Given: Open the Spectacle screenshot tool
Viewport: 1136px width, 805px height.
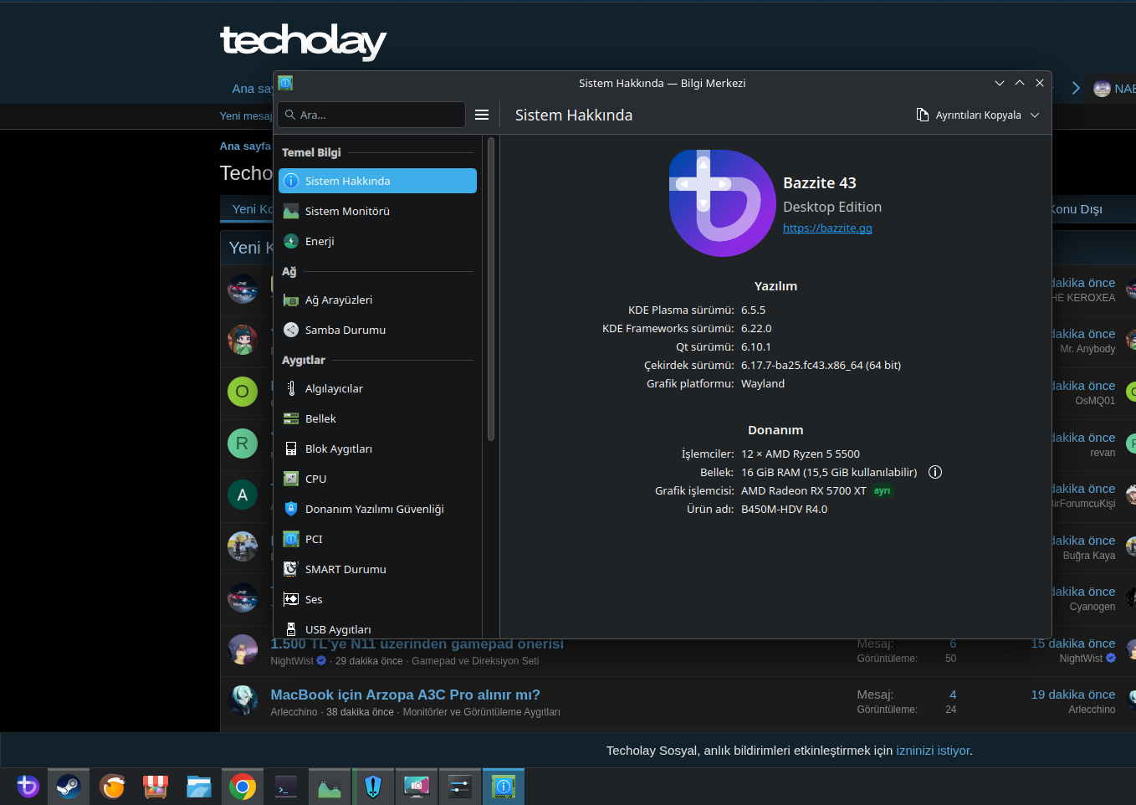Looking at the screenshot, I should tap(417, 787).
